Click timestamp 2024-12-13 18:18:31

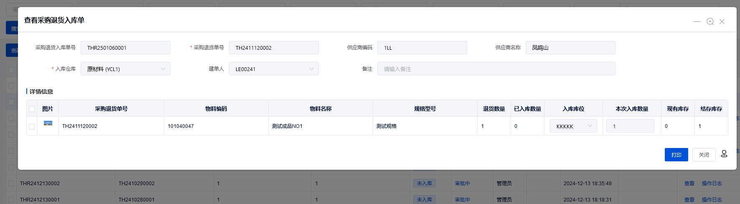pyautogui.click(x=587, y=200)
